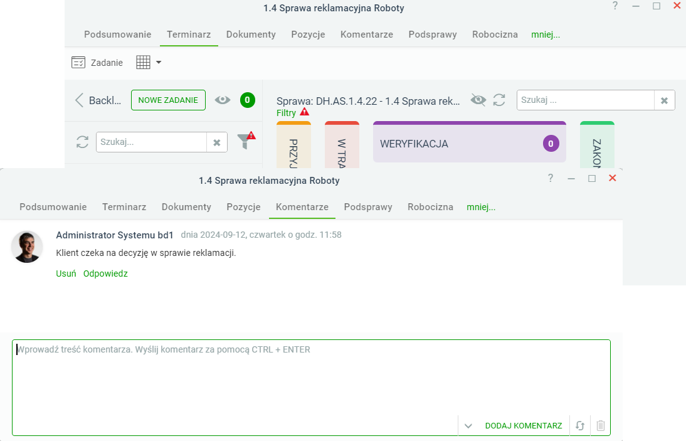Open the backlog filter funnel icon

tap(246, 141)
